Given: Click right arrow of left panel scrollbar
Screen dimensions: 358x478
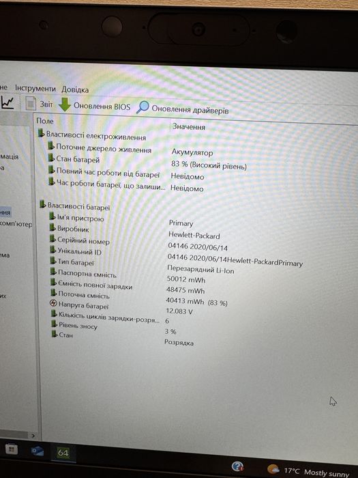Looking at the screenshot, I should (x=33, y=436).
